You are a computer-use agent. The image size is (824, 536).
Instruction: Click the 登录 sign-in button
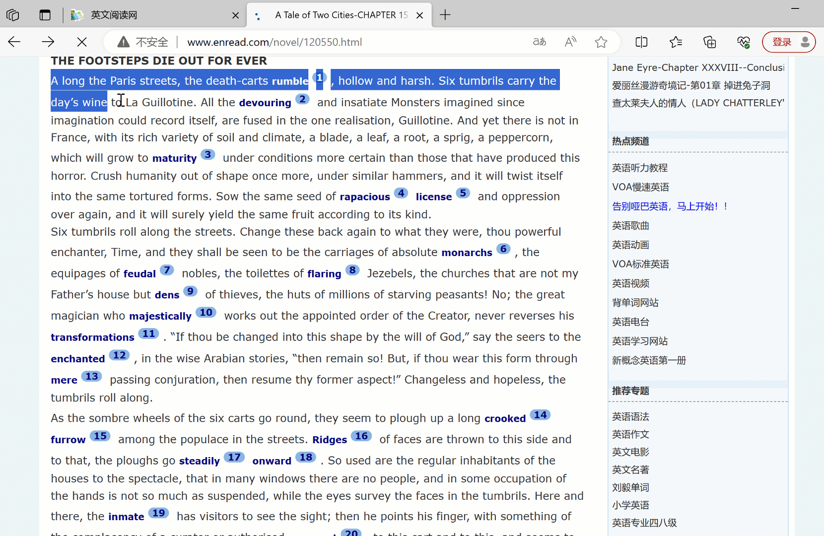pyautogui.click(x=789, y=42)
